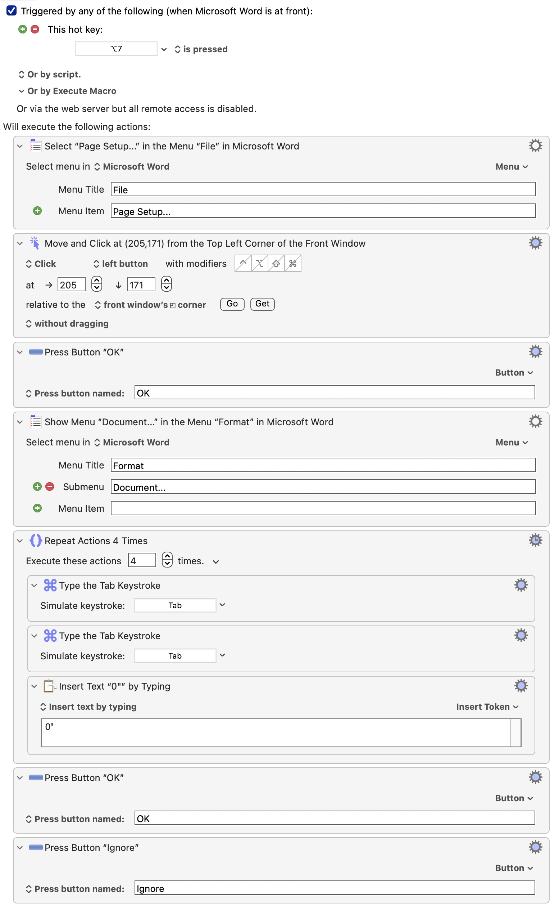This screenshot has height=906, width=559.
Task: Click the Get button for coordinates
Action: (262, 304)
